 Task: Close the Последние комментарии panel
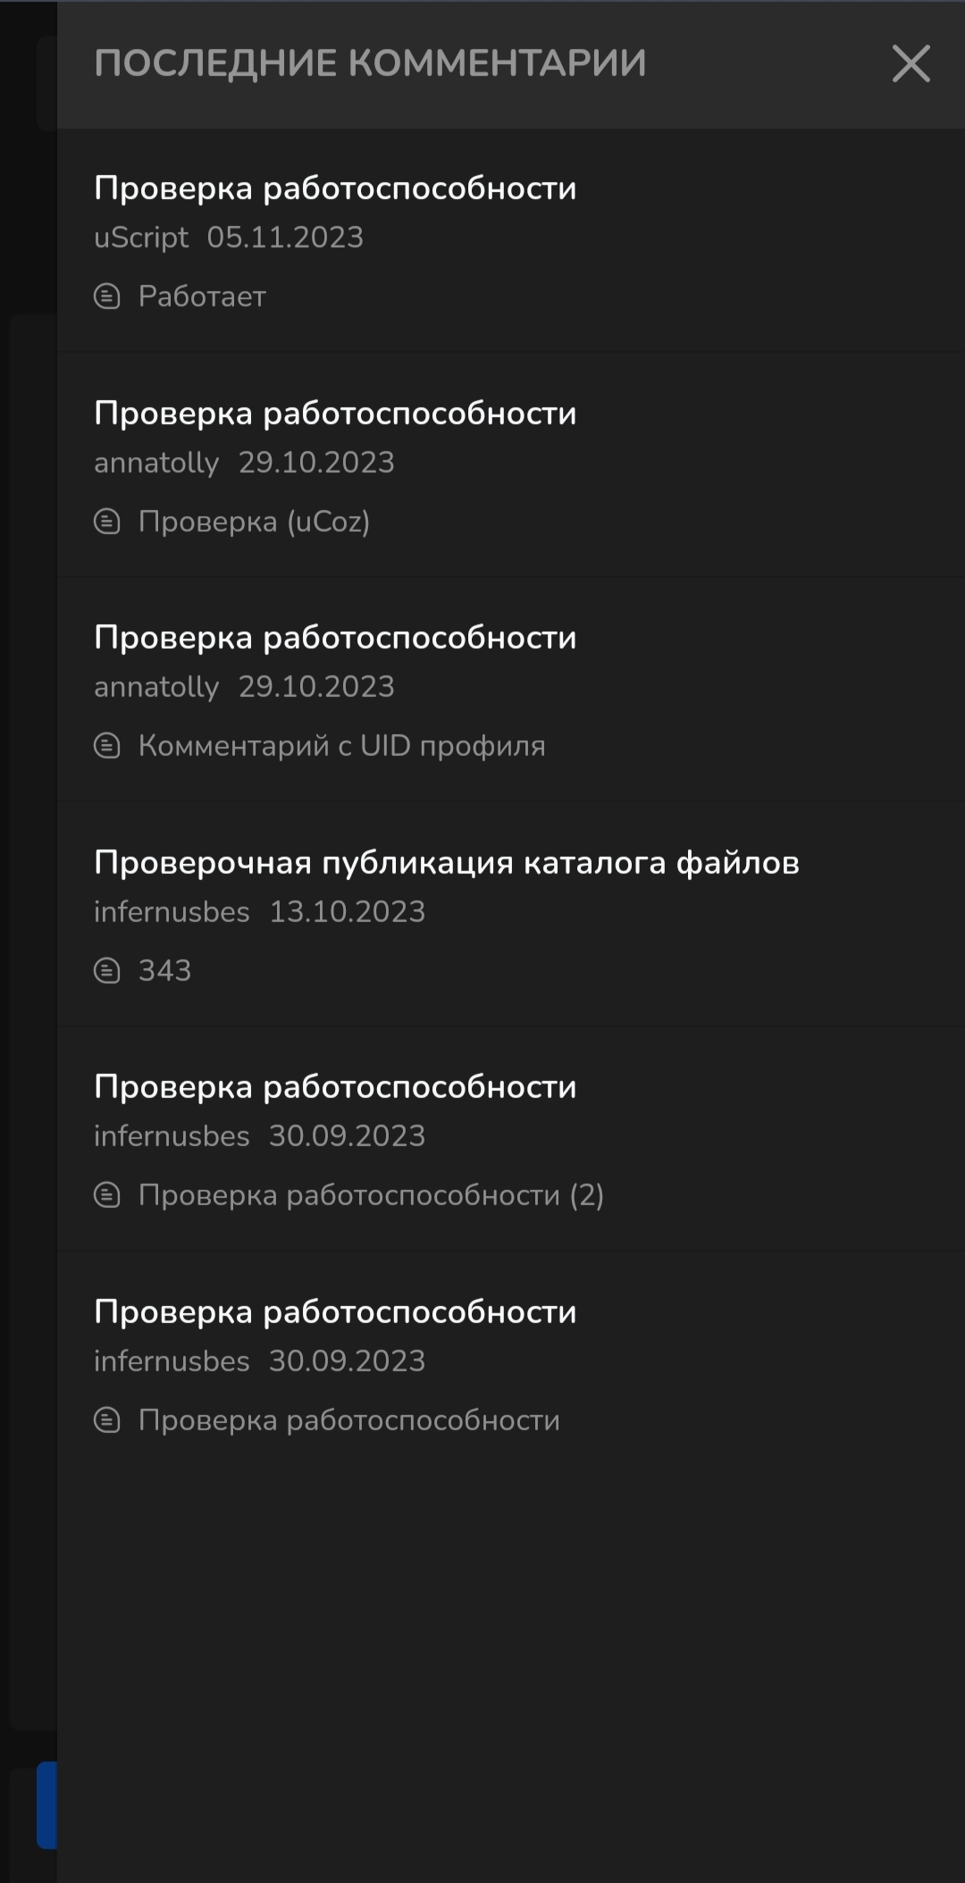point(910,64)
